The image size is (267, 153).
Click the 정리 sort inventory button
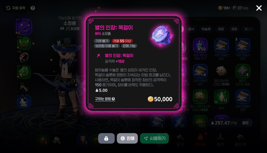245,123
